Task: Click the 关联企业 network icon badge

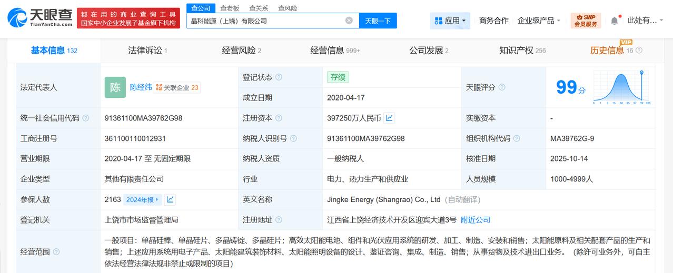Action: (176, 88)
